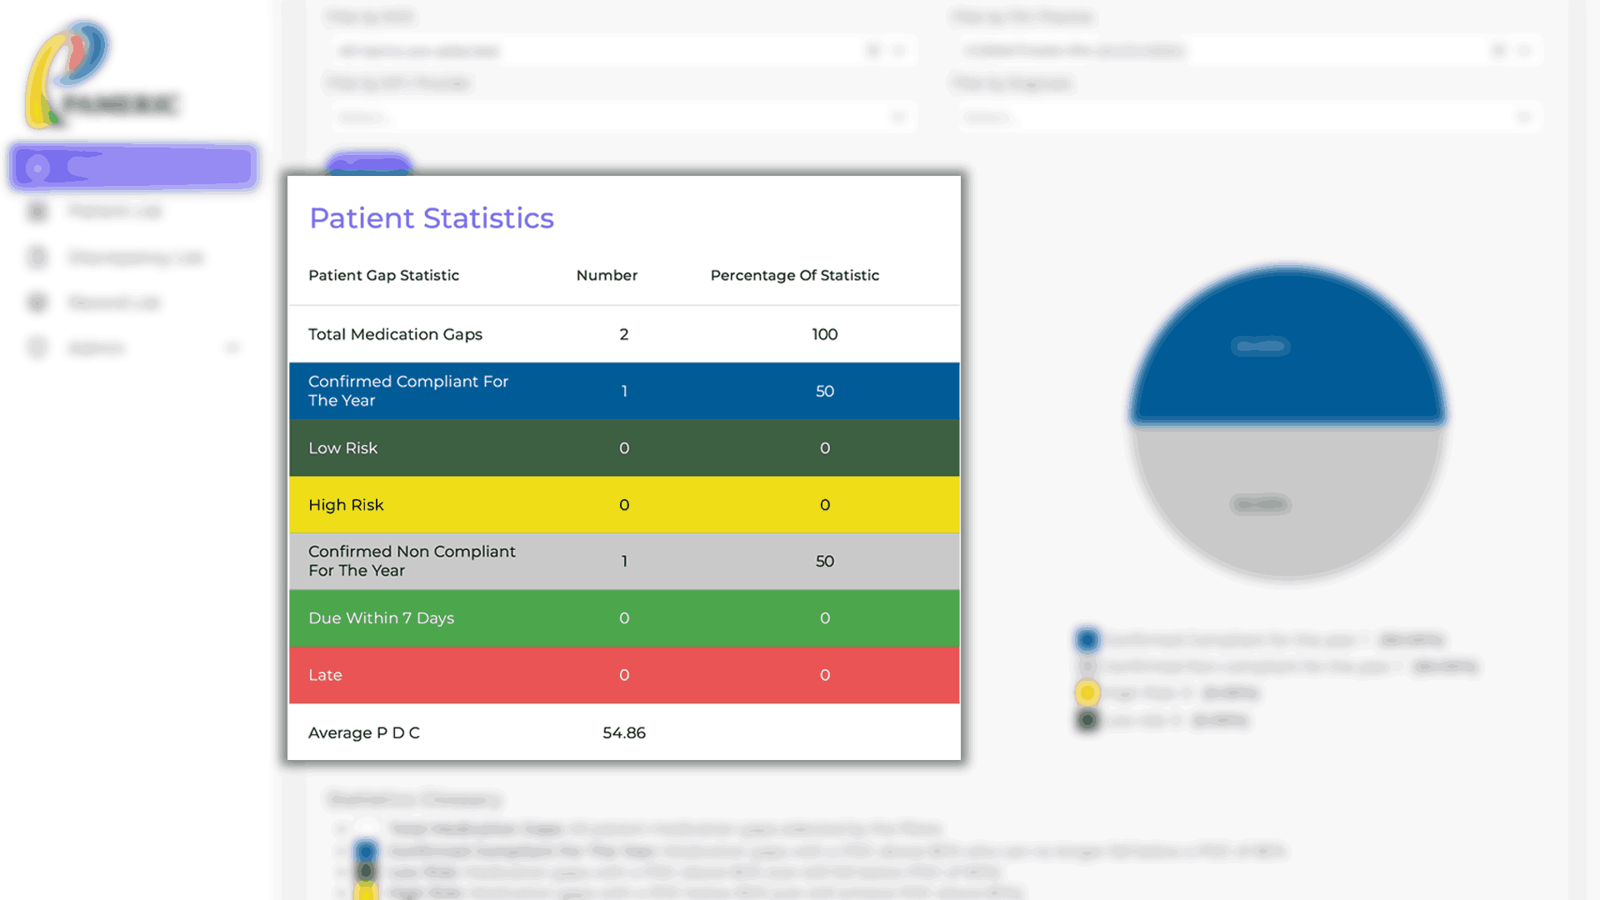The image size is (1600, 900).
Task: Click the blue legend dot for Confirmed Compliant
Action: tap(1087, 640)
